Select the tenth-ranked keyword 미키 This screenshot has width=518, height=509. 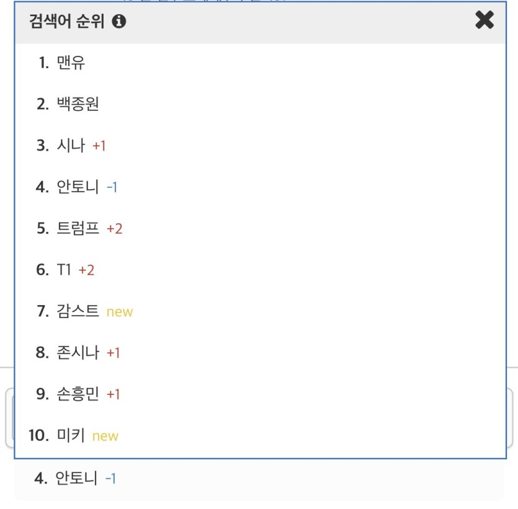pos(71,435)
